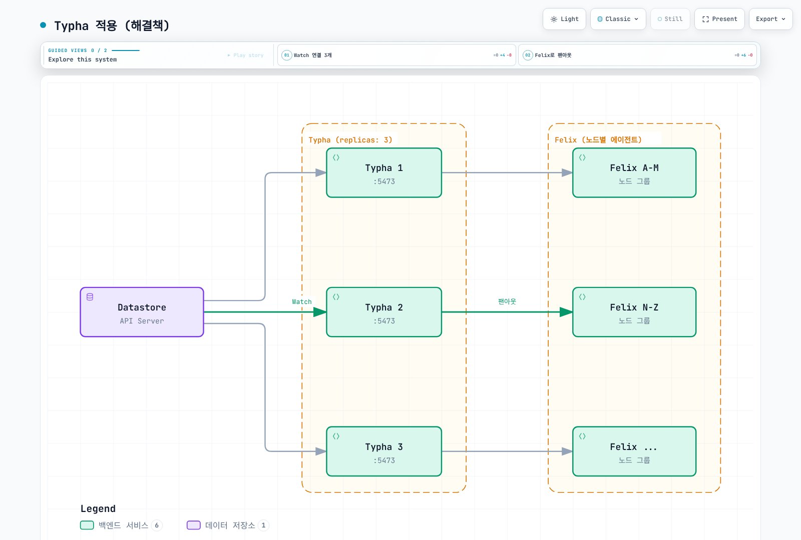Click the Watch edge label
801x540 pixels.
[x=302, y=302]
